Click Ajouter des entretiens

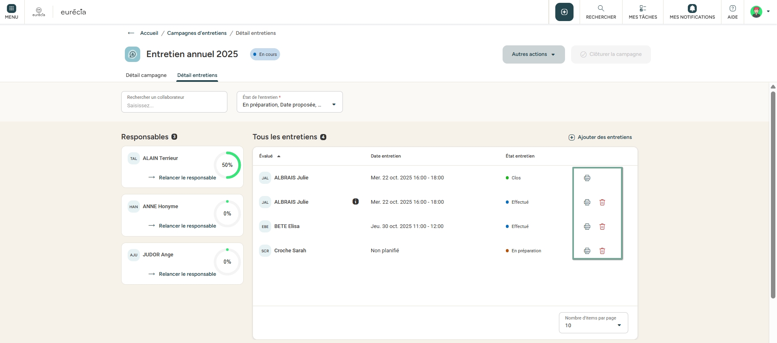600,137
